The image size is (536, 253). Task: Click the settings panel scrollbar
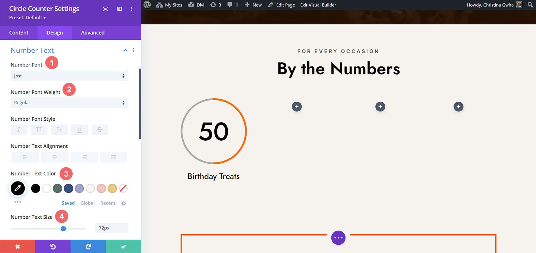(x=140, y=104)
